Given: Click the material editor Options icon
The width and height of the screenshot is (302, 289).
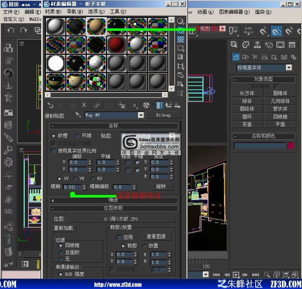Looking at the screenshot, I should click(x=180, y=75).
